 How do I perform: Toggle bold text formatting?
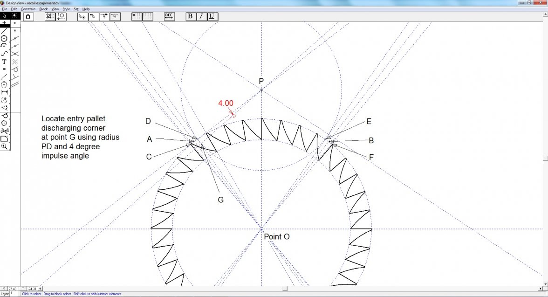tap(190, 16)
